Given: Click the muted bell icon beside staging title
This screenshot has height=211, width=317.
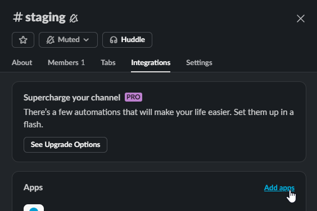Looking at the screenshot, I should click(x=74, y=19).
